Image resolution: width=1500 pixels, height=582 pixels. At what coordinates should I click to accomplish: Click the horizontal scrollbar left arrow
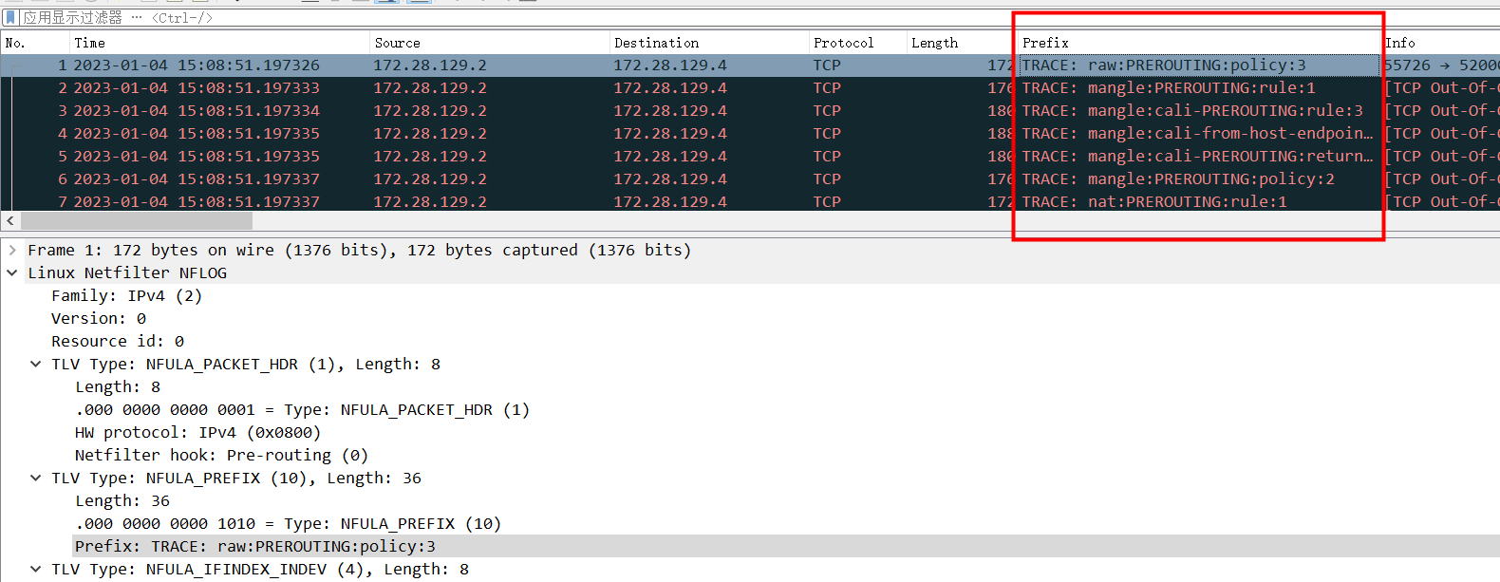tap(9, 220)
